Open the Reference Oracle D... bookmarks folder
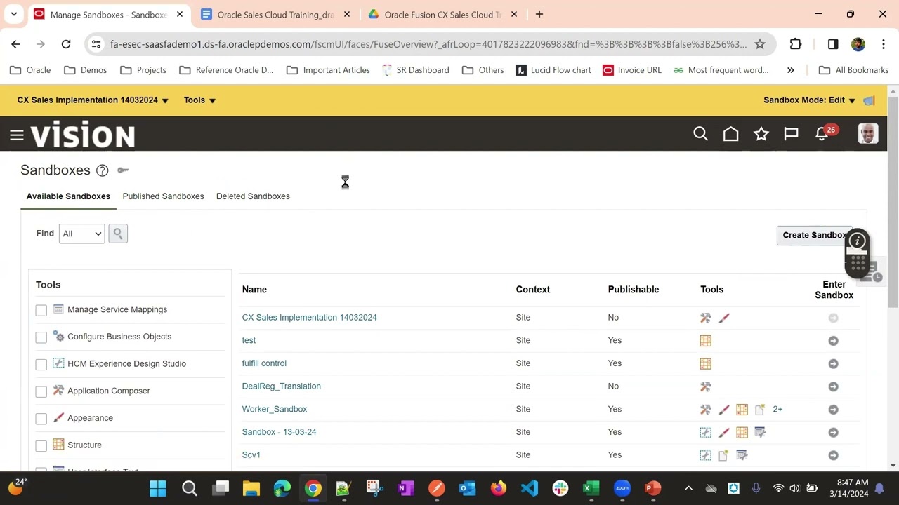This screenshot has height=505, width=899. 226,70
